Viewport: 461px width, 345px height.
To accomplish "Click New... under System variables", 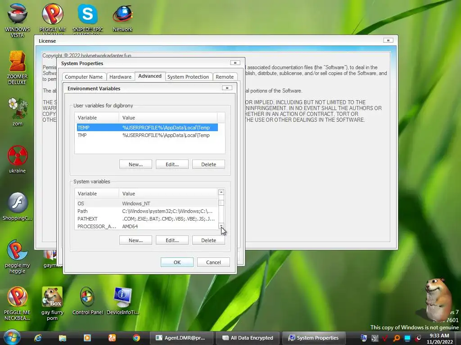I will pos(136,240).
